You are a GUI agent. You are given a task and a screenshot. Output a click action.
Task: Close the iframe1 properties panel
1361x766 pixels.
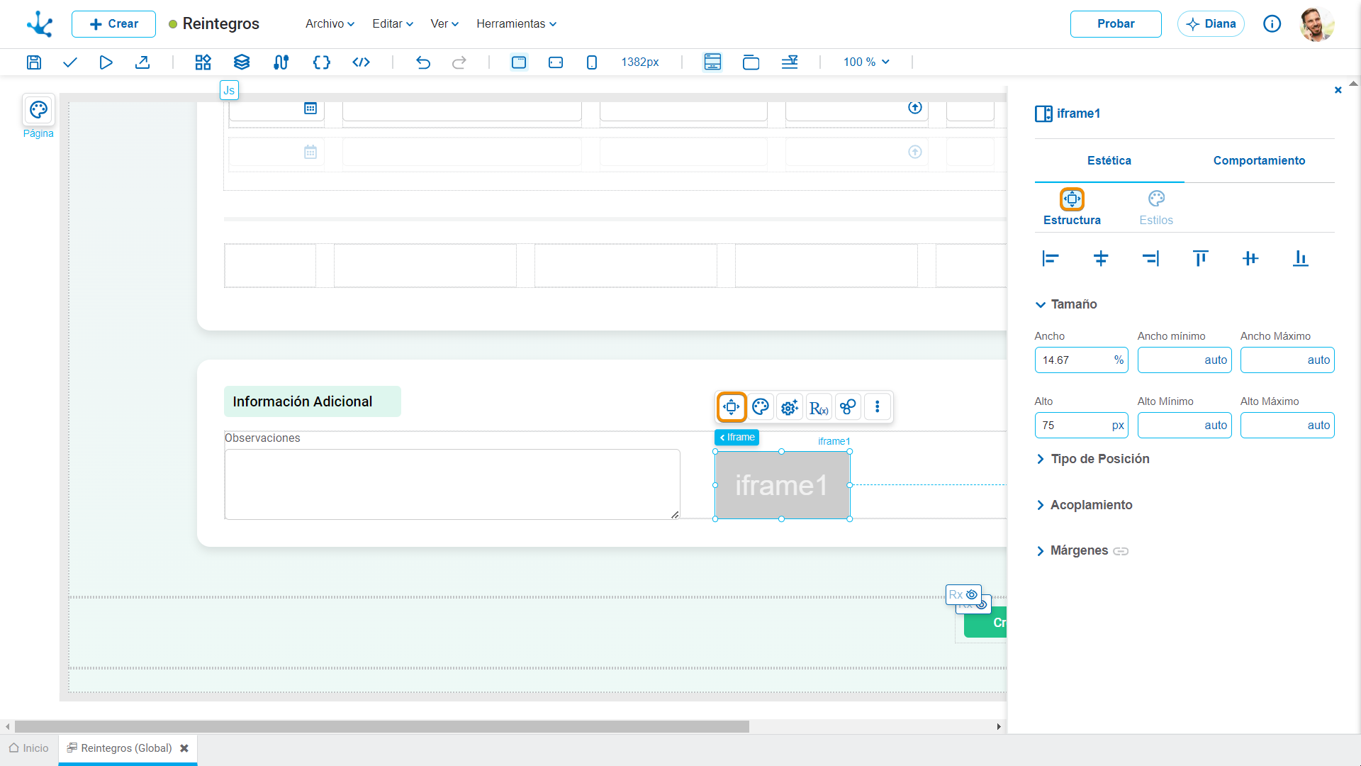tap(1338, 90)
